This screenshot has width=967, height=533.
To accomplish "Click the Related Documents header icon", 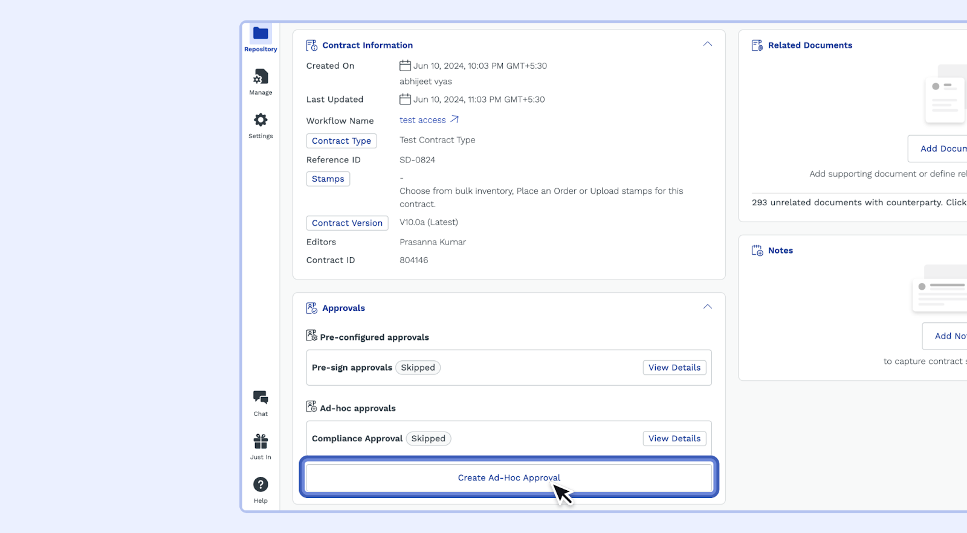I will tap(757, 45).
